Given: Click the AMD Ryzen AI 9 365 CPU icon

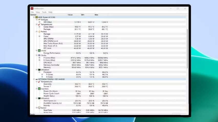Looking at the screenshot, I should tap(37, 17).
